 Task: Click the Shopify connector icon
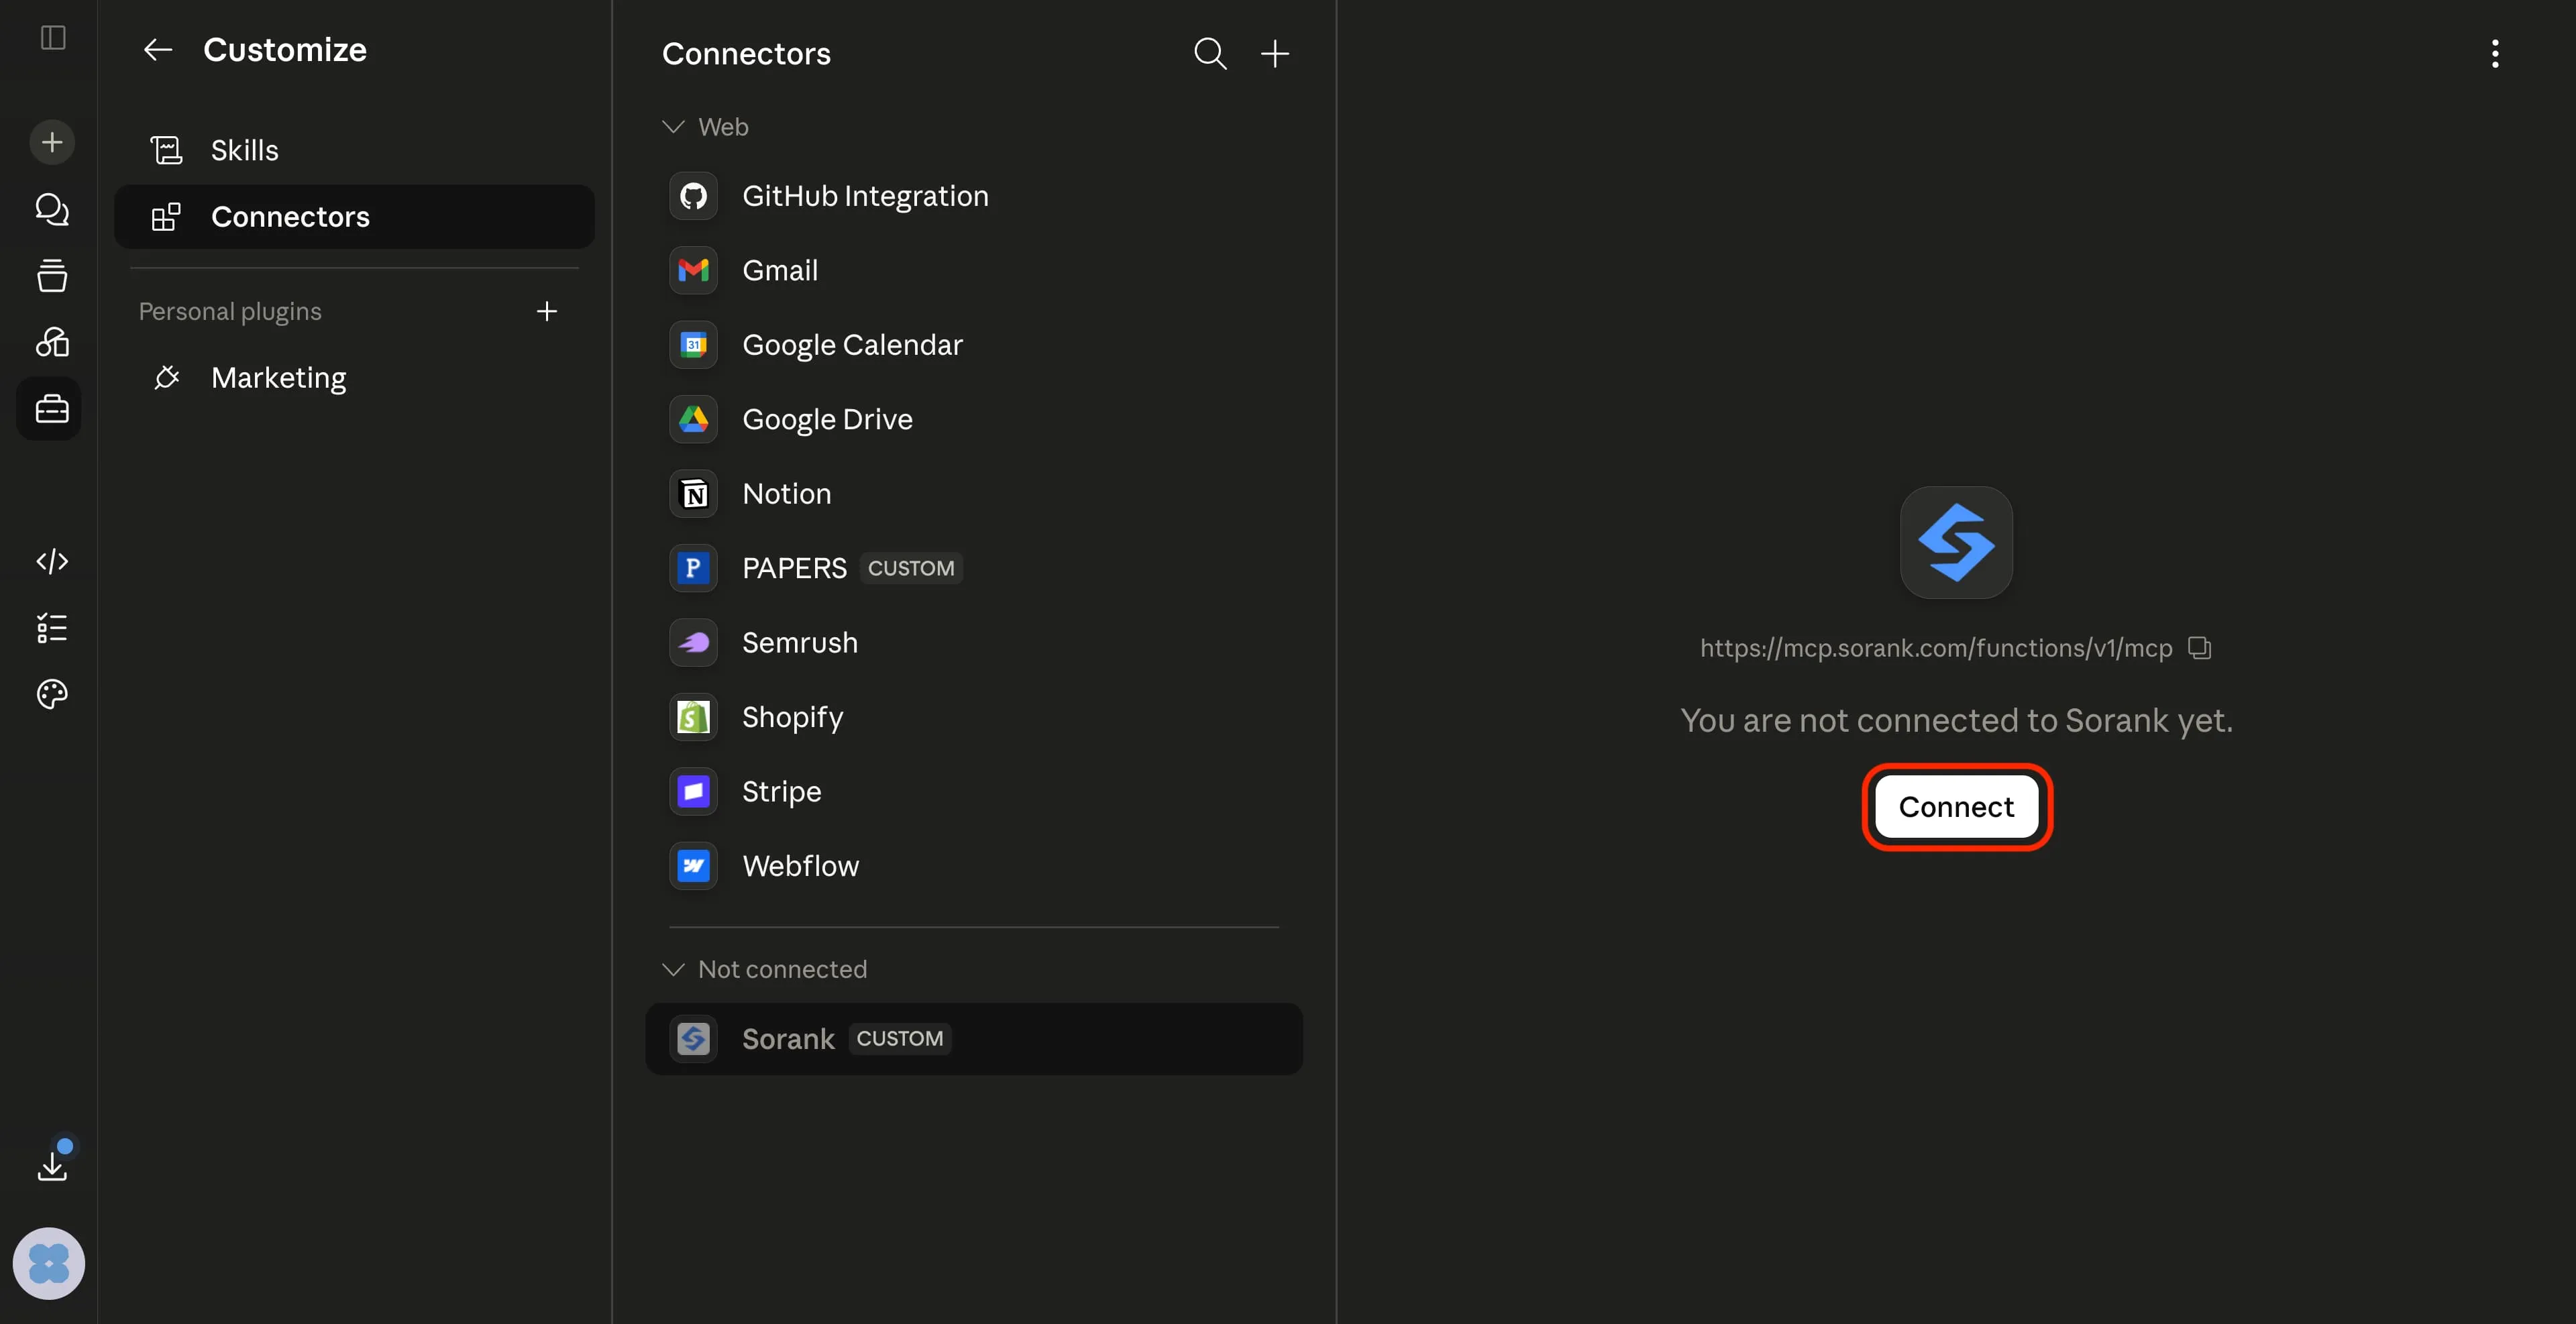point(693,717)
